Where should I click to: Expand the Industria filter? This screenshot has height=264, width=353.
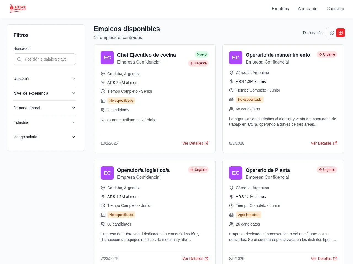(x=45, y=122)
